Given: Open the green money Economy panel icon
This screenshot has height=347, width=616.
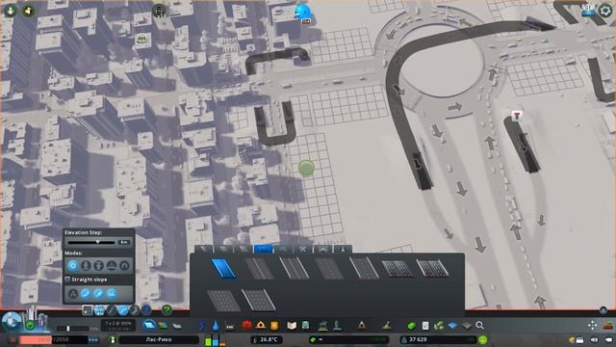Looking at the screenshot, I should [411, 326].
